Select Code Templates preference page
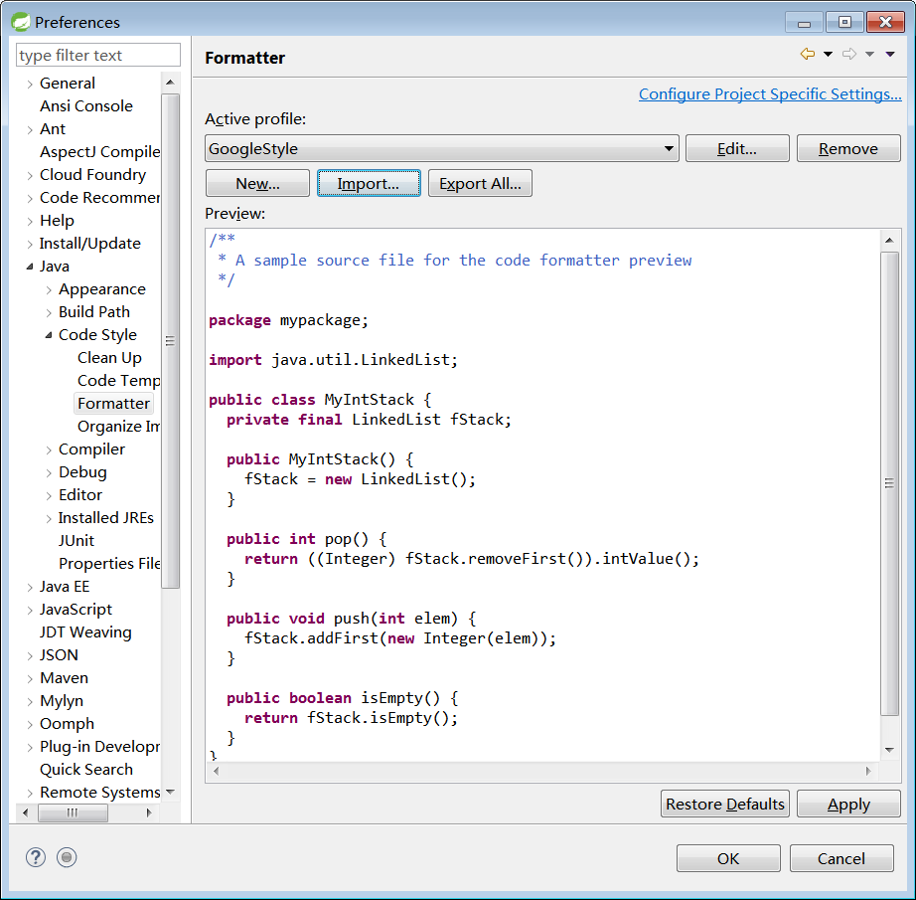The width and height of the screenshot is (916, 900). pos(118,381)
